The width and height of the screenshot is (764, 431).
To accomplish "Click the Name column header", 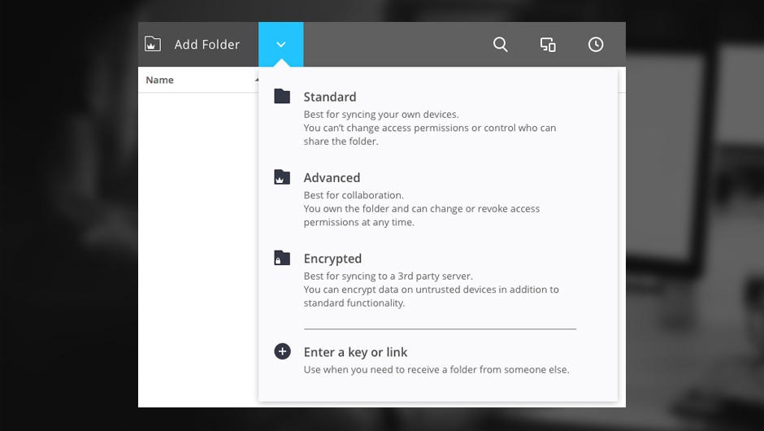I will click(160, 80).
